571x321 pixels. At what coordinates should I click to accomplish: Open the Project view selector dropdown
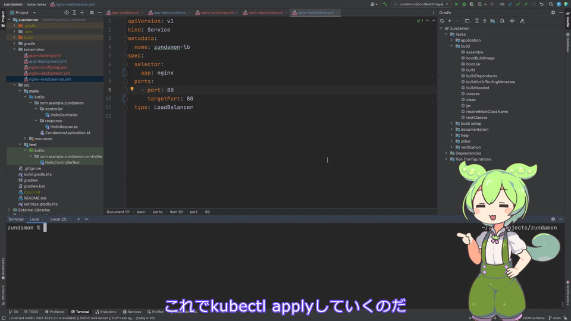(x=24, y=12)
